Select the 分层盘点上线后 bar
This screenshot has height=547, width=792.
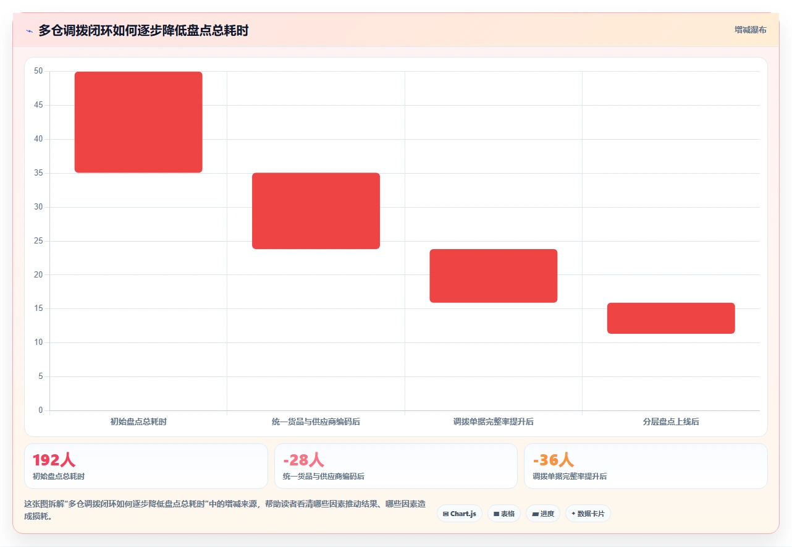point(671,318)
